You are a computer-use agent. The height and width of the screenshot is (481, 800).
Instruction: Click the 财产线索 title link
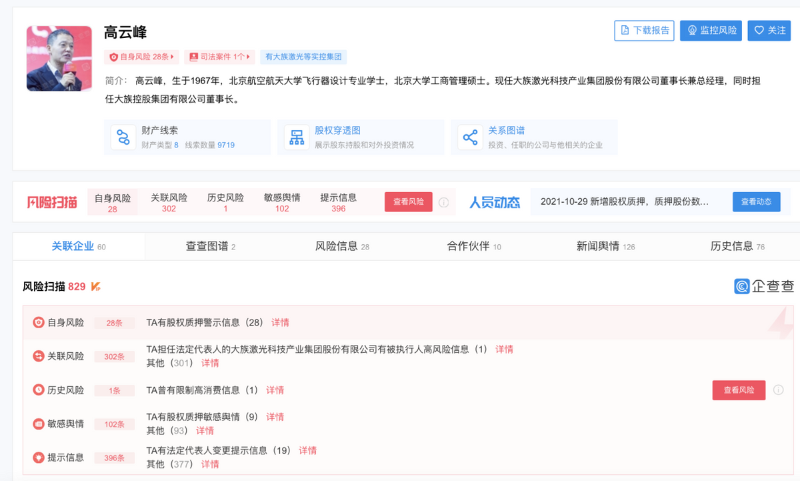coord(160,131)
